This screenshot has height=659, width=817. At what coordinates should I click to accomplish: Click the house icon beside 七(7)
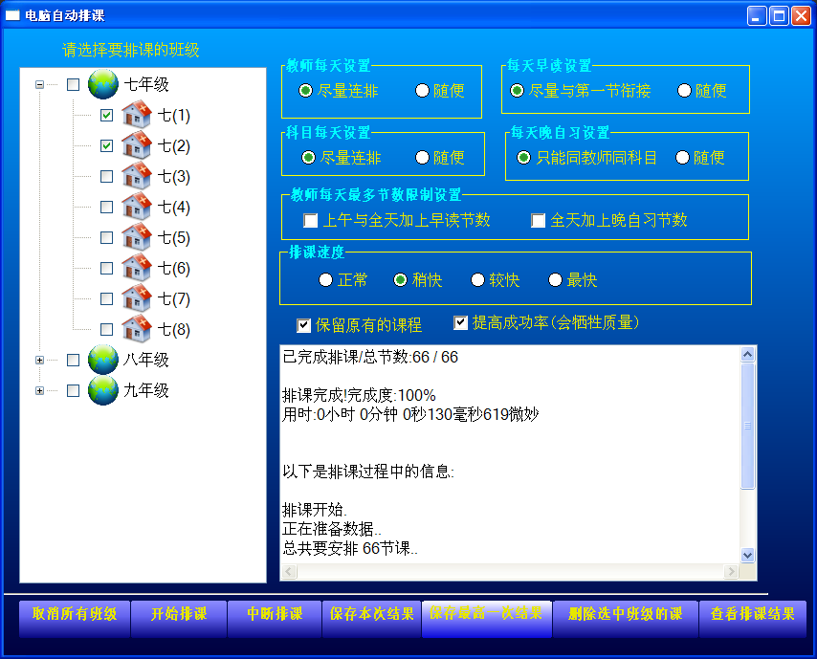137,299
